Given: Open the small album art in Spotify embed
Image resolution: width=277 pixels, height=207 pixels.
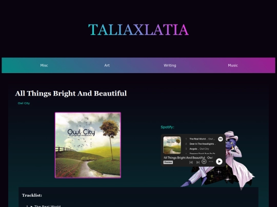Looking at the screenshot, I should point(172,145).
